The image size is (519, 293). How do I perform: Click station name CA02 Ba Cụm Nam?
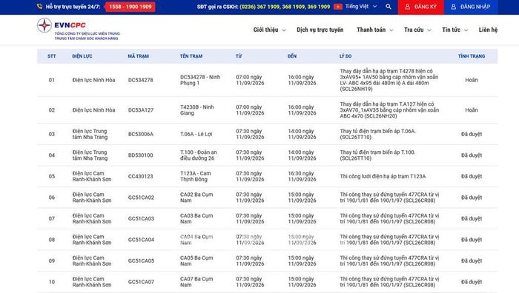(196, 198)
